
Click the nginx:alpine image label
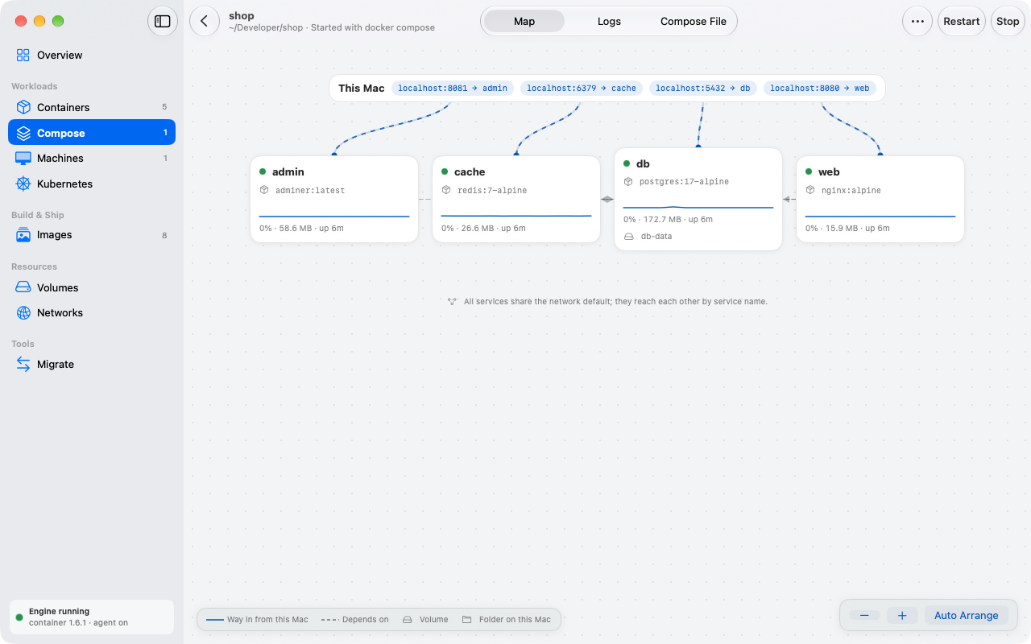pyautogui.click(x=851, y=191)
